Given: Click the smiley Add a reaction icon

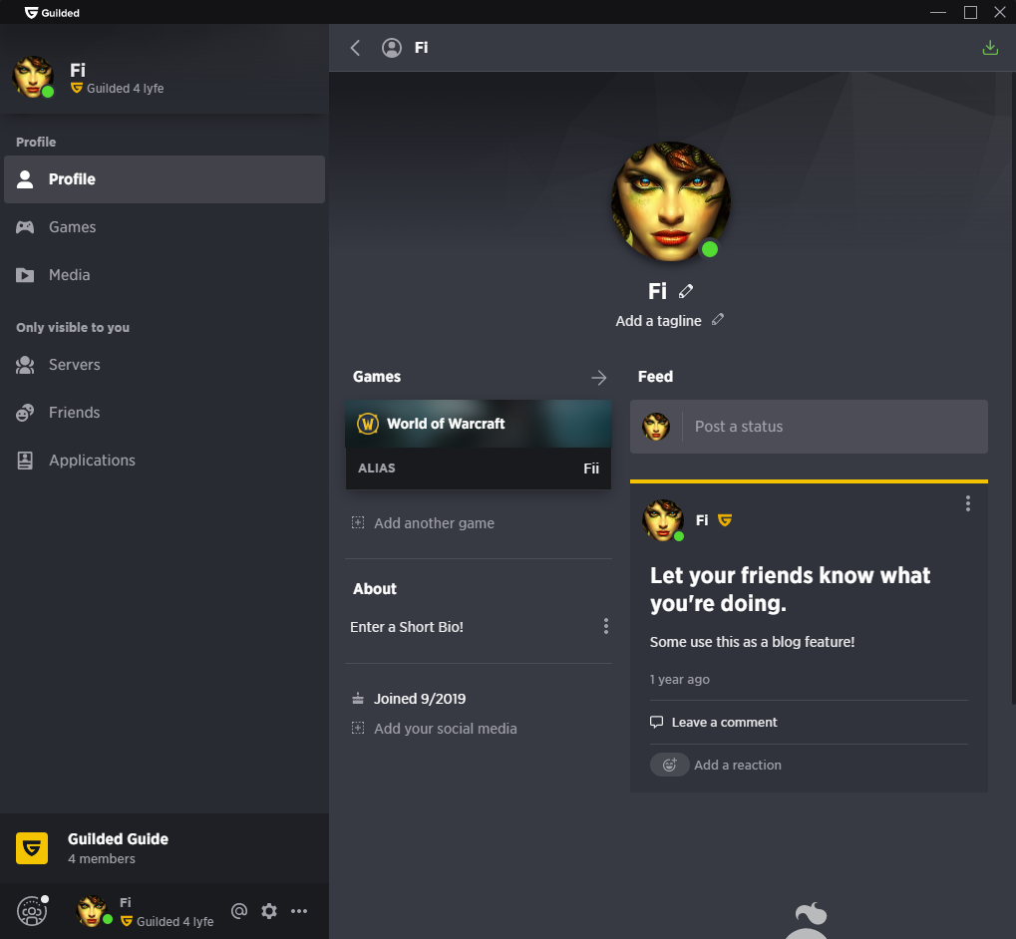Looking at the screenshot, I should (669, 765).
